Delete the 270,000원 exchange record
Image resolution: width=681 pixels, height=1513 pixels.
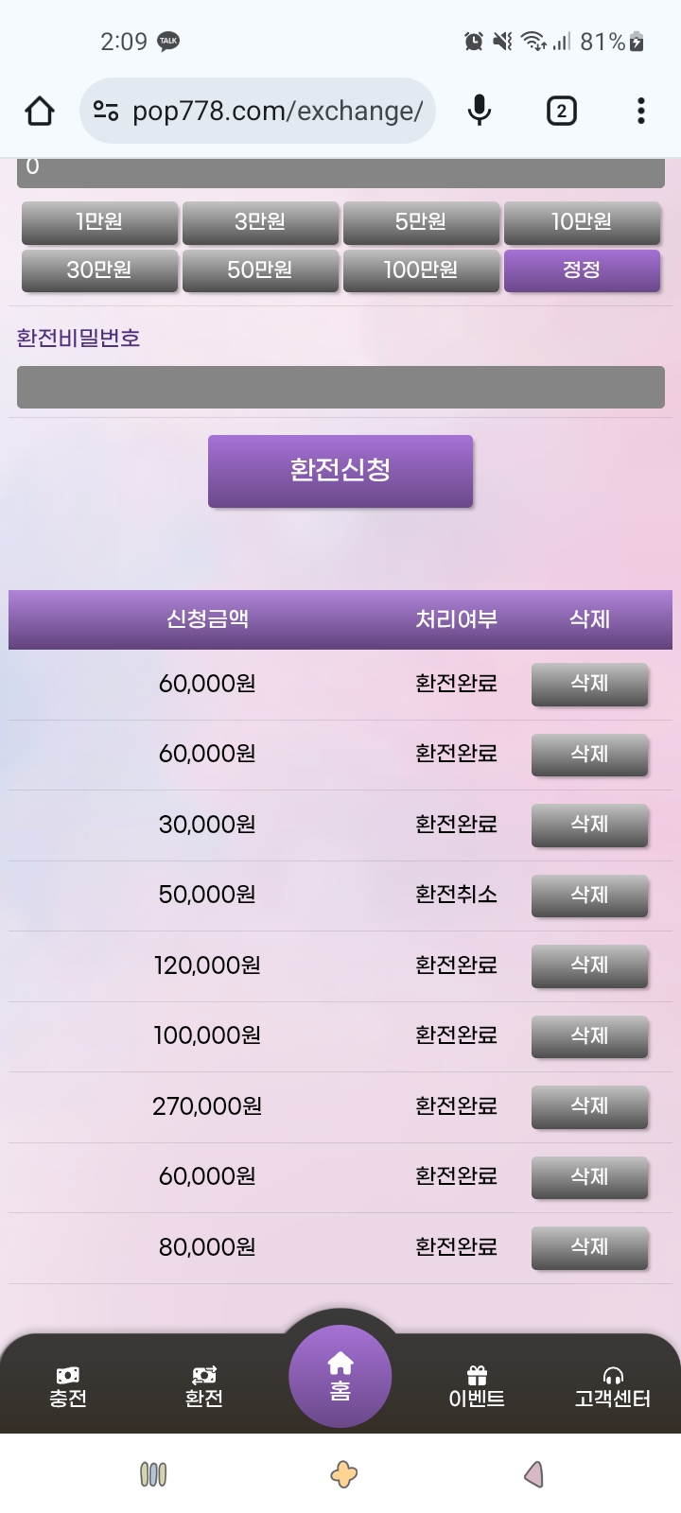(x=590, y=1106)
